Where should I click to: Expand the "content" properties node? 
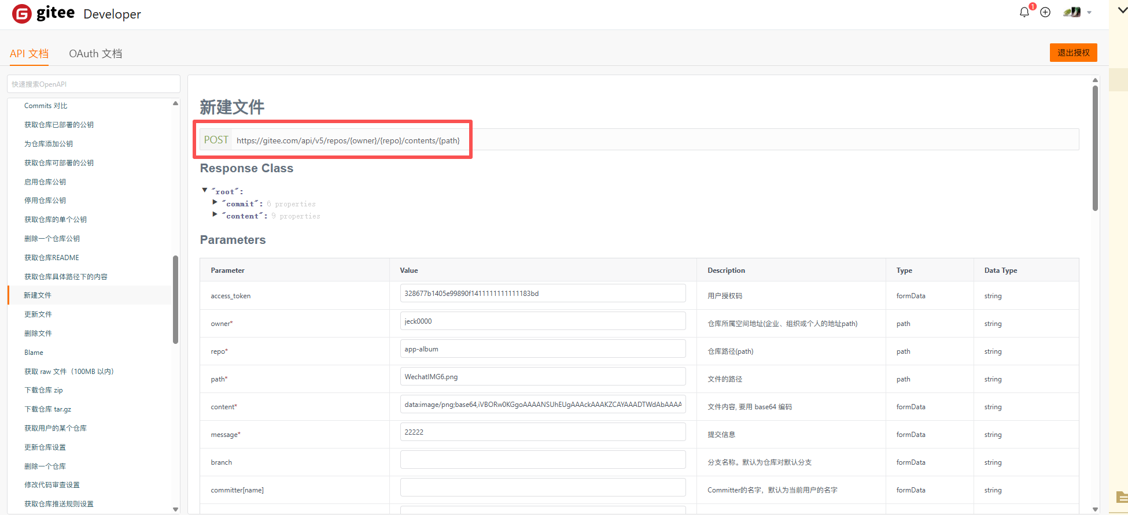[215, 214]
